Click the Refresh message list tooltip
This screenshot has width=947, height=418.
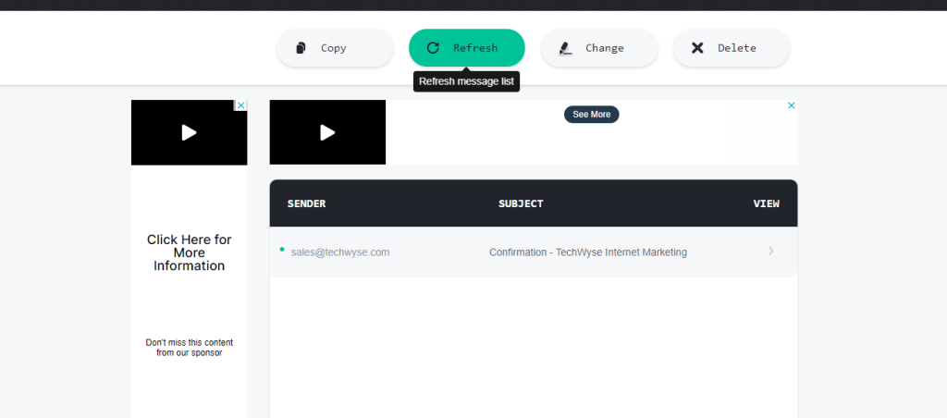click(x=466, y=81)
